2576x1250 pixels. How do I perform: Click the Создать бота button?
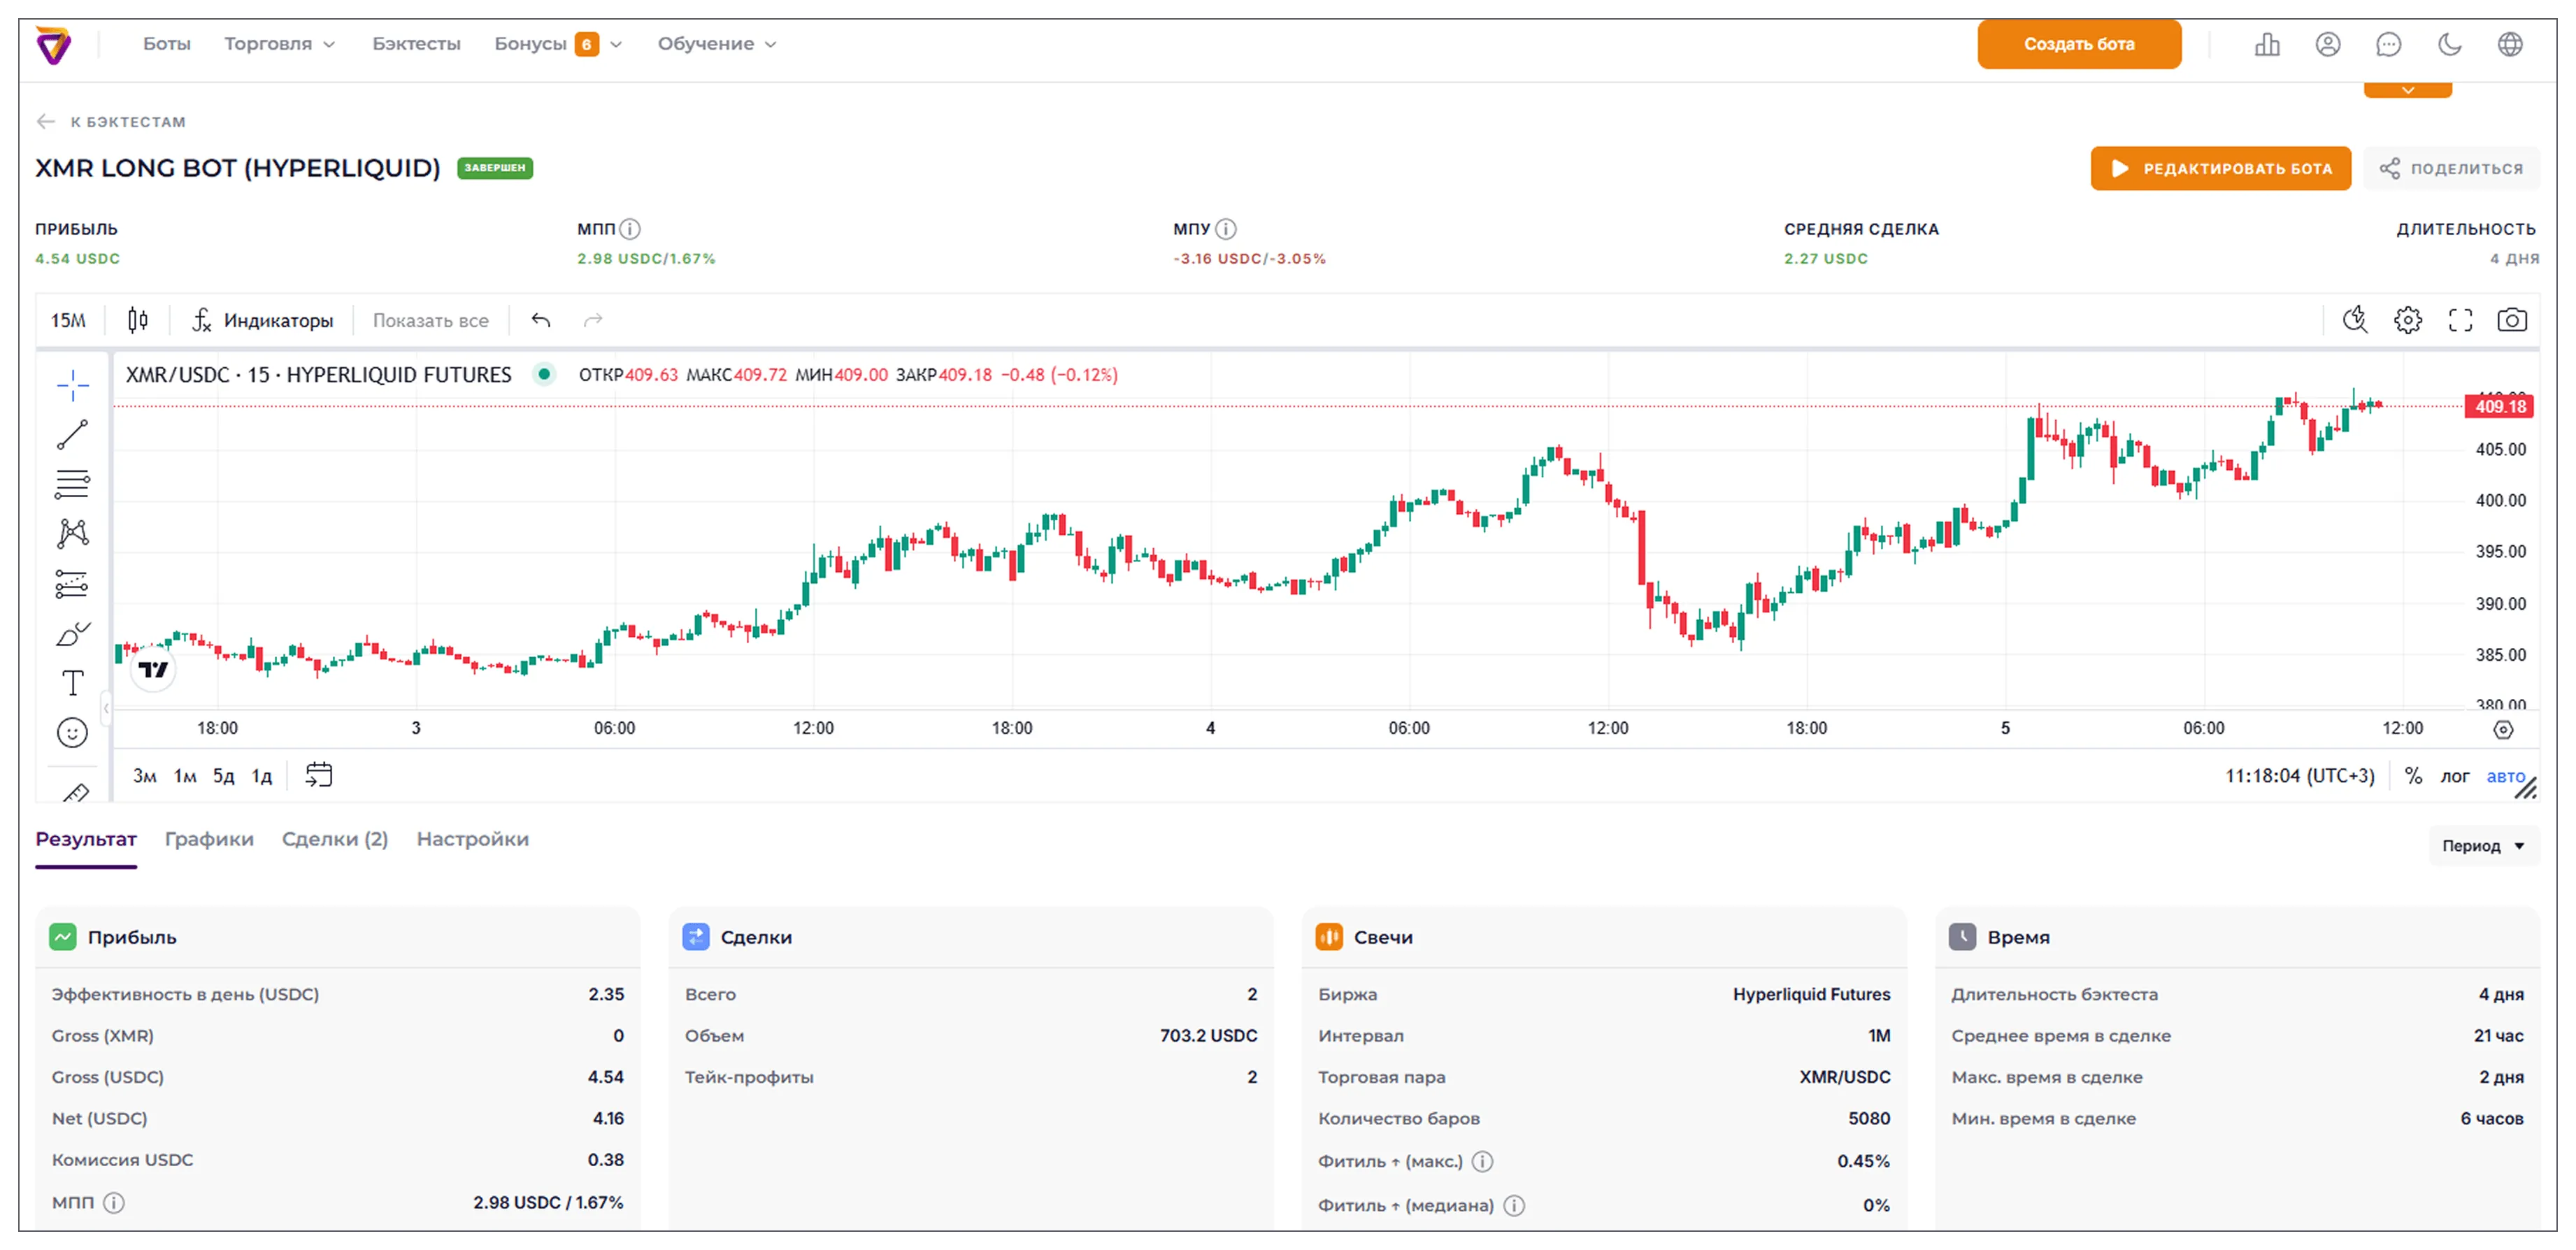pos(2079,44)
